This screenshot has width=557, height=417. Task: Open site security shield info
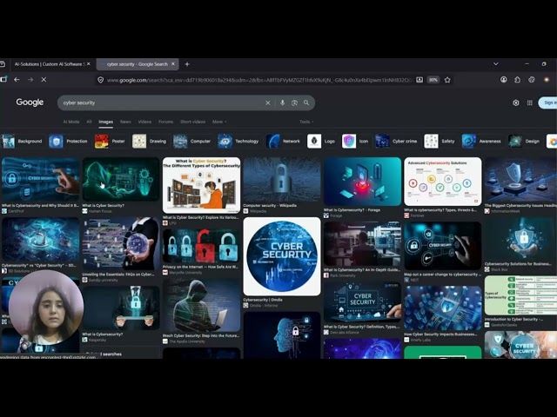(x=101, y=80)
